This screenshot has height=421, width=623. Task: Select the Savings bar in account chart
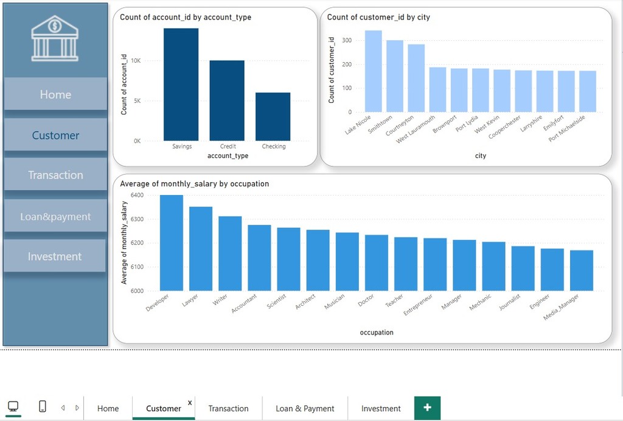[181, 85]
